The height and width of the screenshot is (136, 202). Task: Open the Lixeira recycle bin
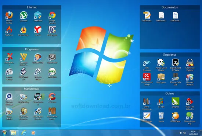pyautogui.click(x=161, y=116)
